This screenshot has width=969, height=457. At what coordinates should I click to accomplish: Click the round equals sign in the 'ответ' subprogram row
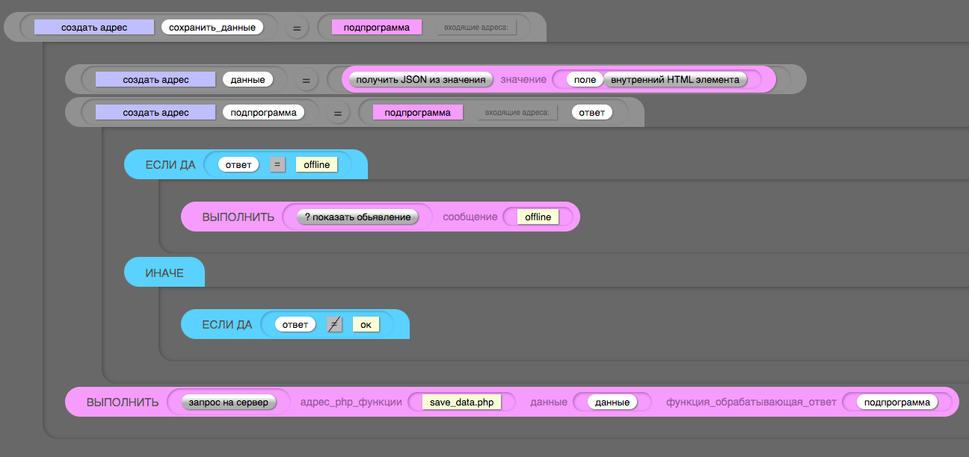click(337, 113)
